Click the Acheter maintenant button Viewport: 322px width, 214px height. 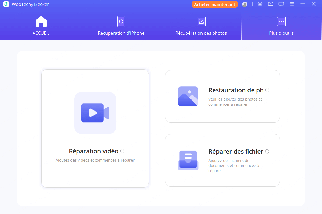(x=214, y=4)
